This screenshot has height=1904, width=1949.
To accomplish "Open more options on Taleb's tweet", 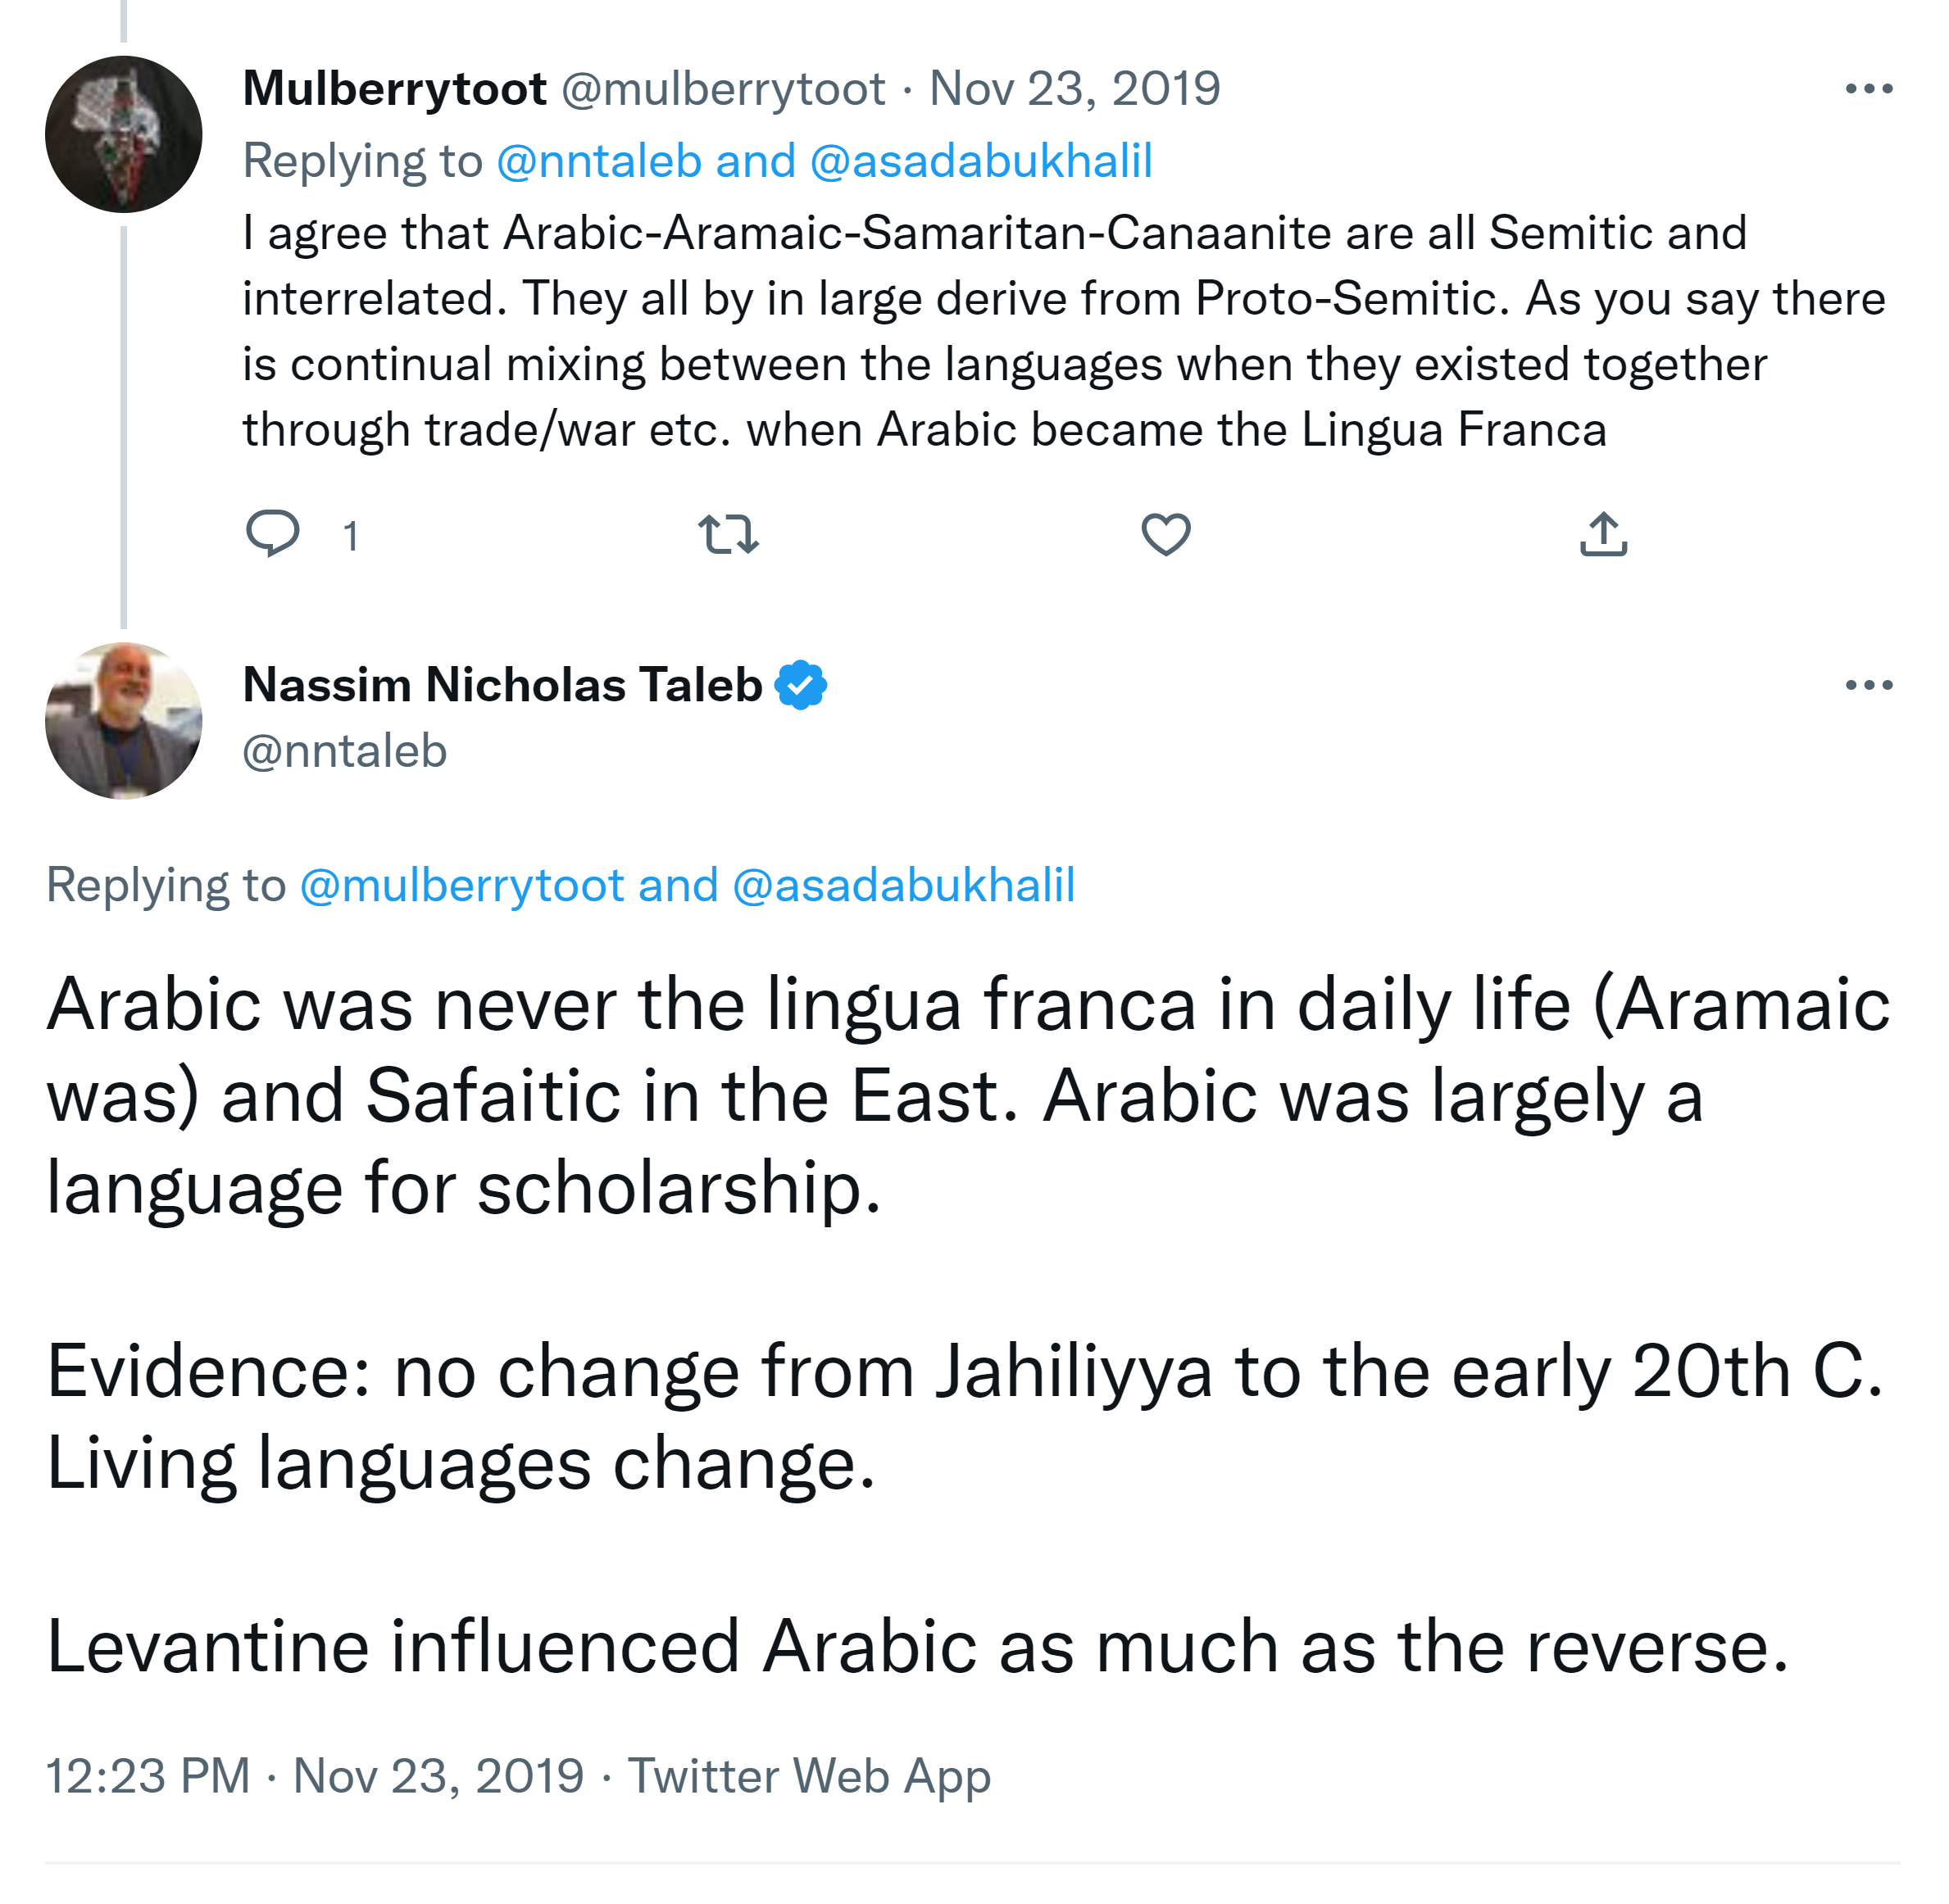I will [1868, 685].
